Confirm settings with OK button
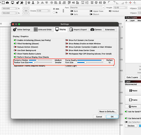Image resolution: width=141 pixels, height=135 pixels. 112,117
